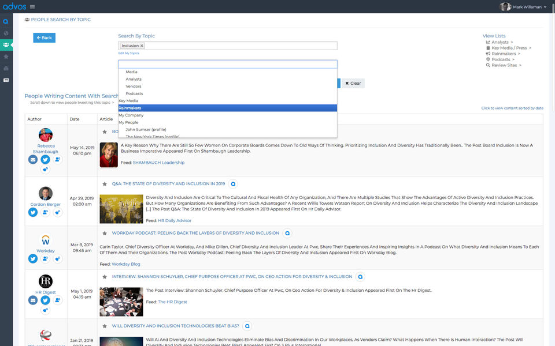This screenshot has height=346, width=555.
Task: Open Gordon Berger's diversity article thumbnail
Action: click(121, 209)
